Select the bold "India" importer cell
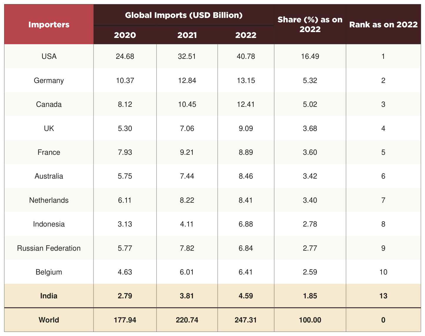 (49, 296)
